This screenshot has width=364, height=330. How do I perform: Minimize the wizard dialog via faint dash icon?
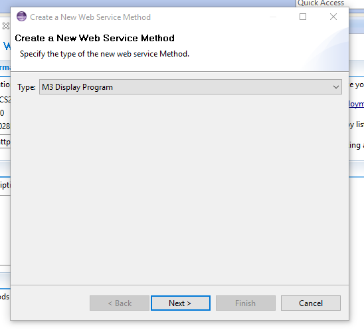[273, 17]
